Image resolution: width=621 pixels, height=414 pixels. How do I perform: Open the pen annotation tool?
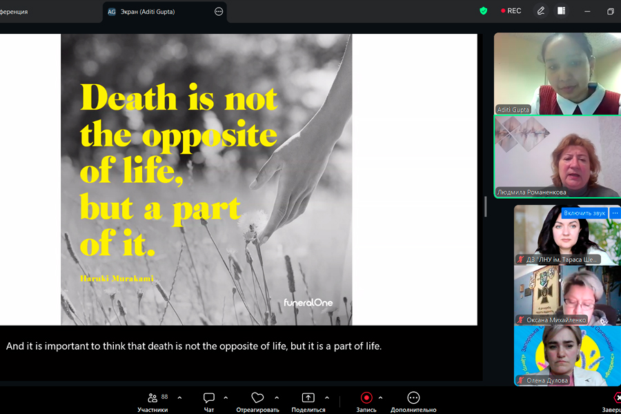[x=540, y=11]
